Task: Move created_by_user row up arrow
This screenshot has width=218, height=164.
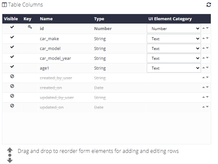Action: [x=203, y=77]
